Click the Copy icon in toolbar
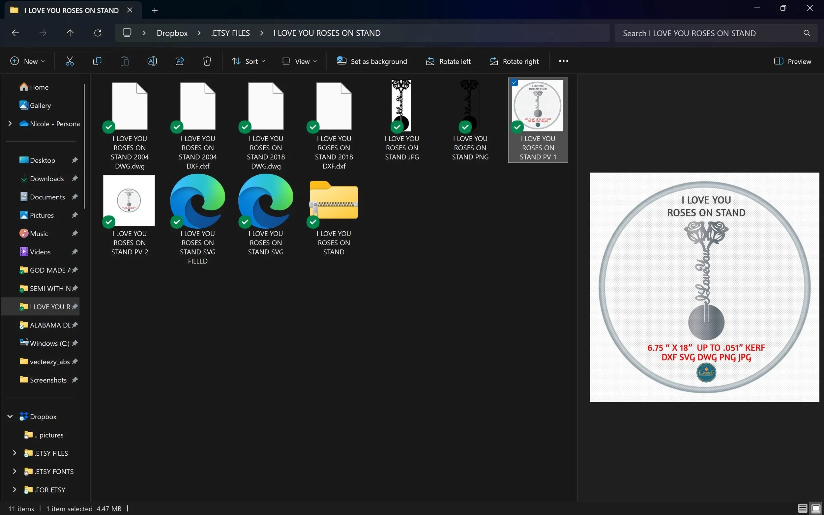 (97, 61)
